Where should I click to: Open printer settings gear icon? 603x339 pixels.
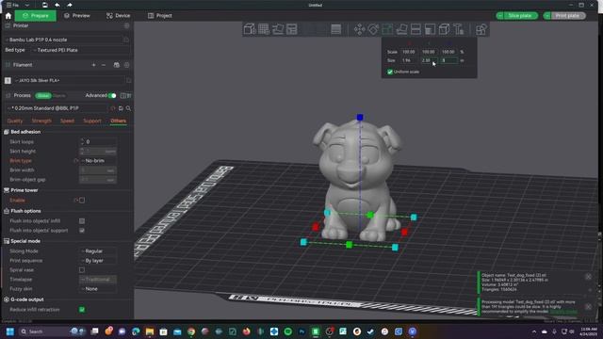tap(126, 25)
